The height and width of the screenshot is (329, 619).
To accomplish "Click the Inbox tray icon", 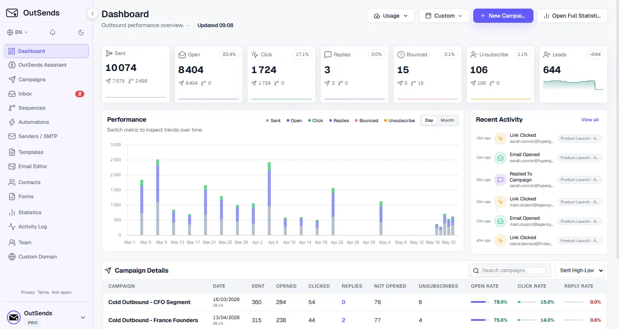I will tap(12, 94).
